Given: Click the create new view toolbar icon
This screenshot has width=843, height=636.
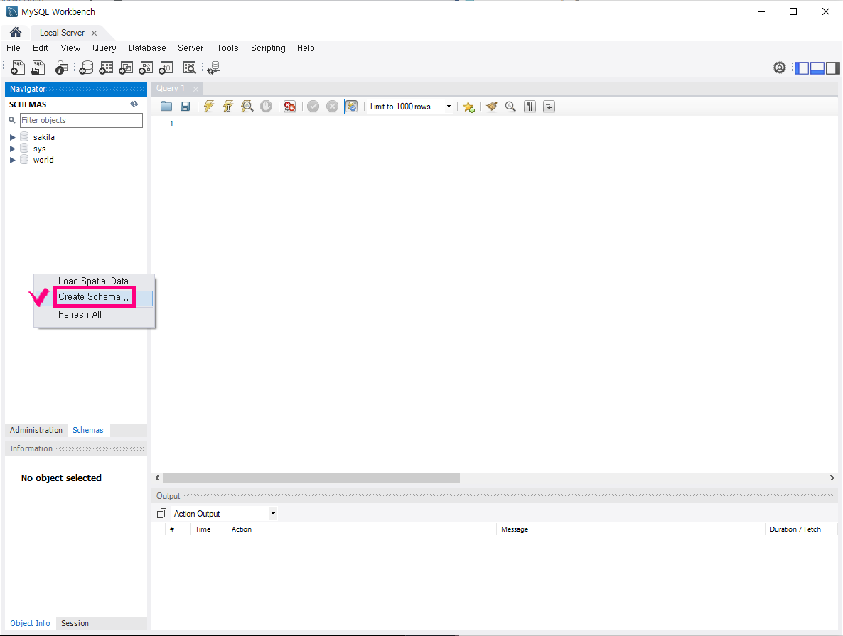Looking at the screenshot, I should (126, 68).
